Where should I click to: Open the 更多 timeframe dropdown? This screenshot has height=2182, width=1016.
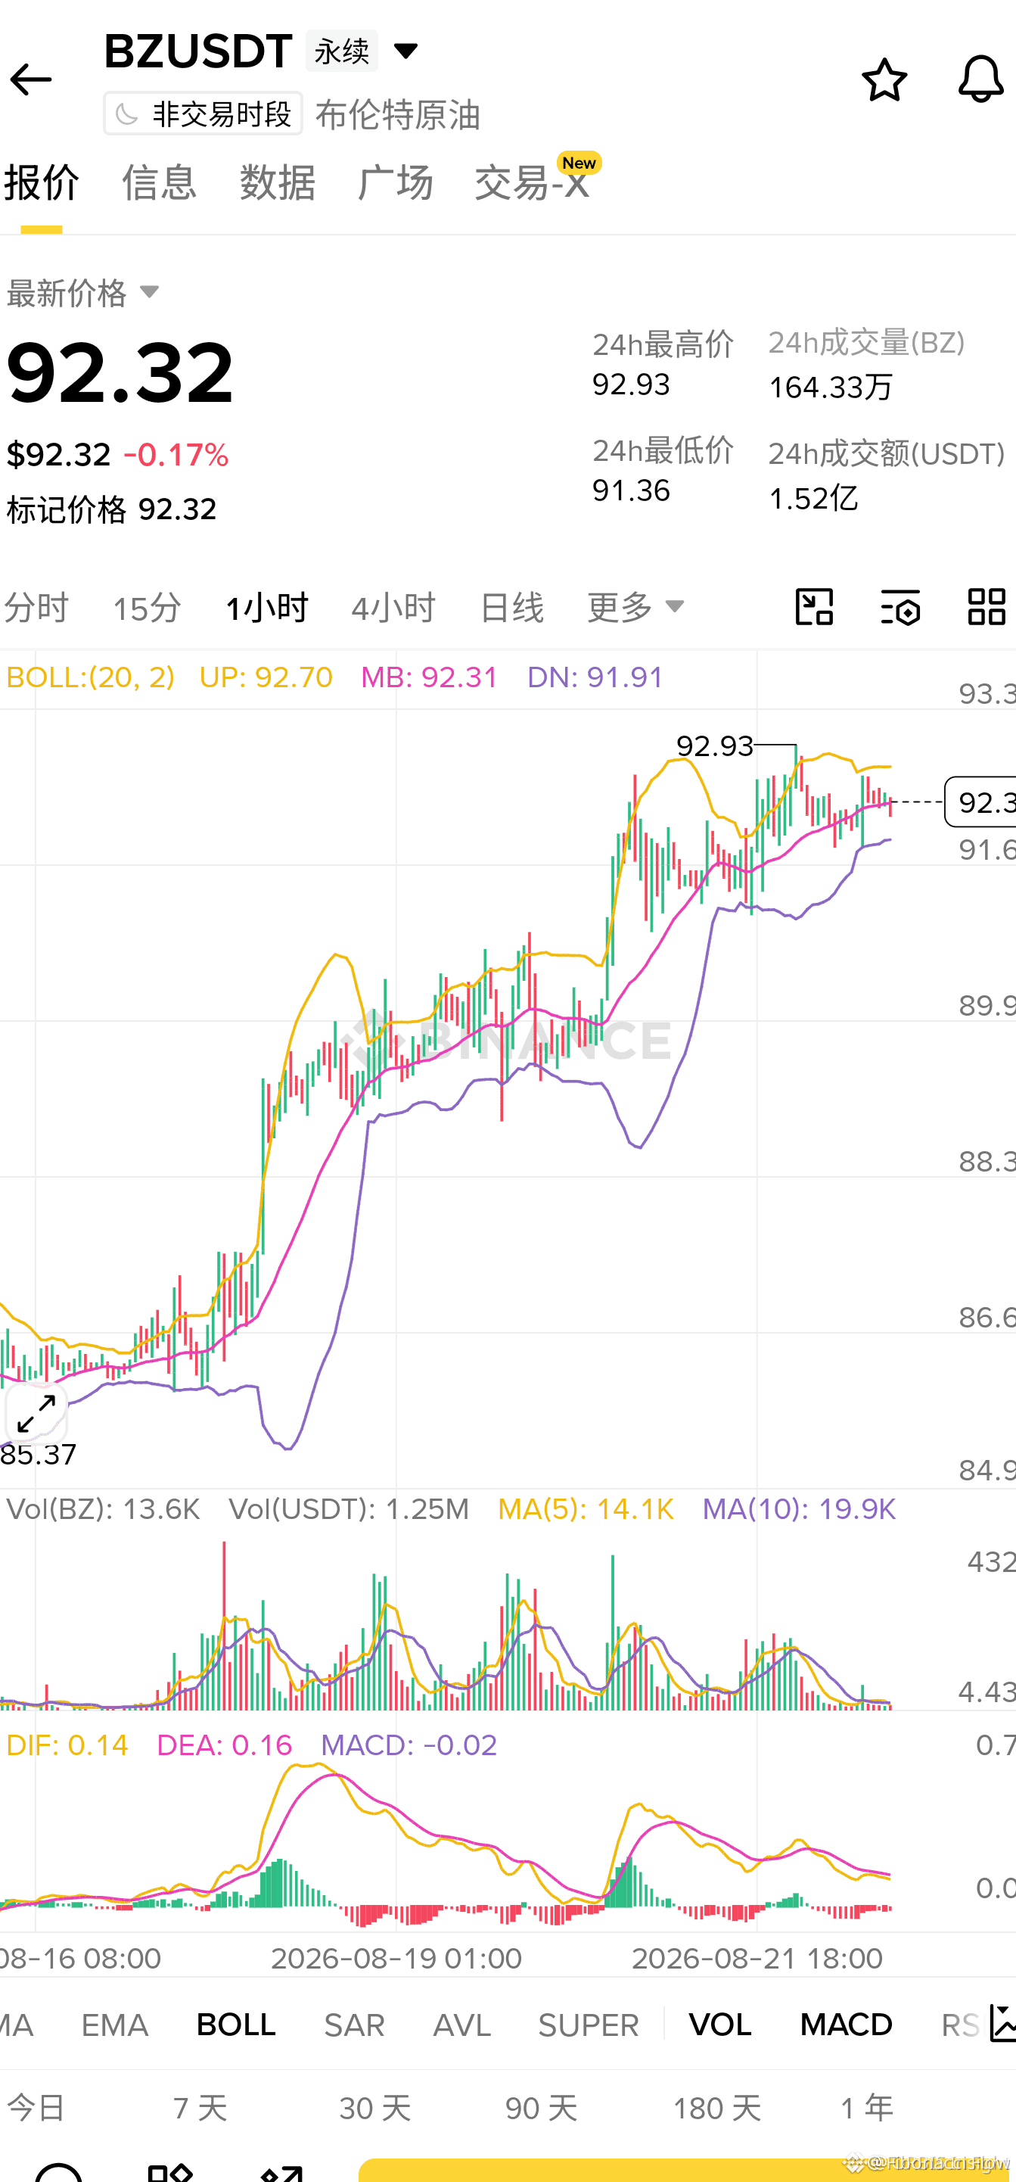coord(635,607)
